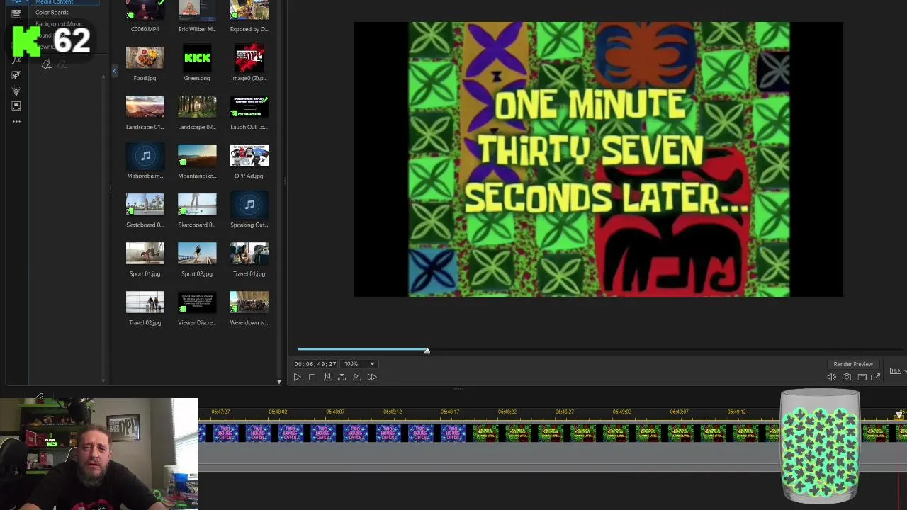Click the timecode field 00;06;49;27

[x=315, y=364]
